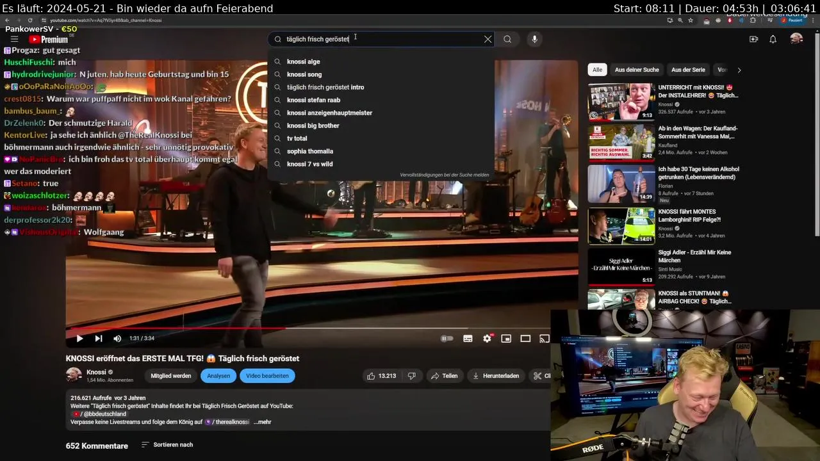820x461 pixels.
Task: Toggle the autoplay switch
Action: (x=447, y=339)
